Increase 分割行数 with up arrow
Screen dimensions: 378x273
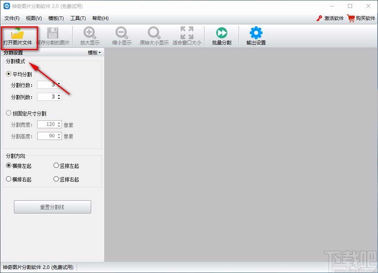tap(59, 83)
